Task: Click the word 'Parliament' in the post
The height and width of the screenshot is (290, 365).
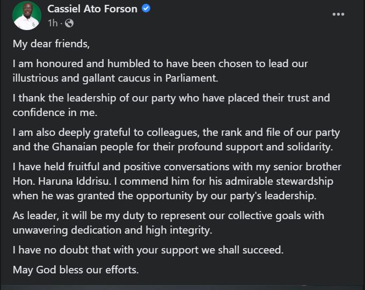Action: click(190, 78)
